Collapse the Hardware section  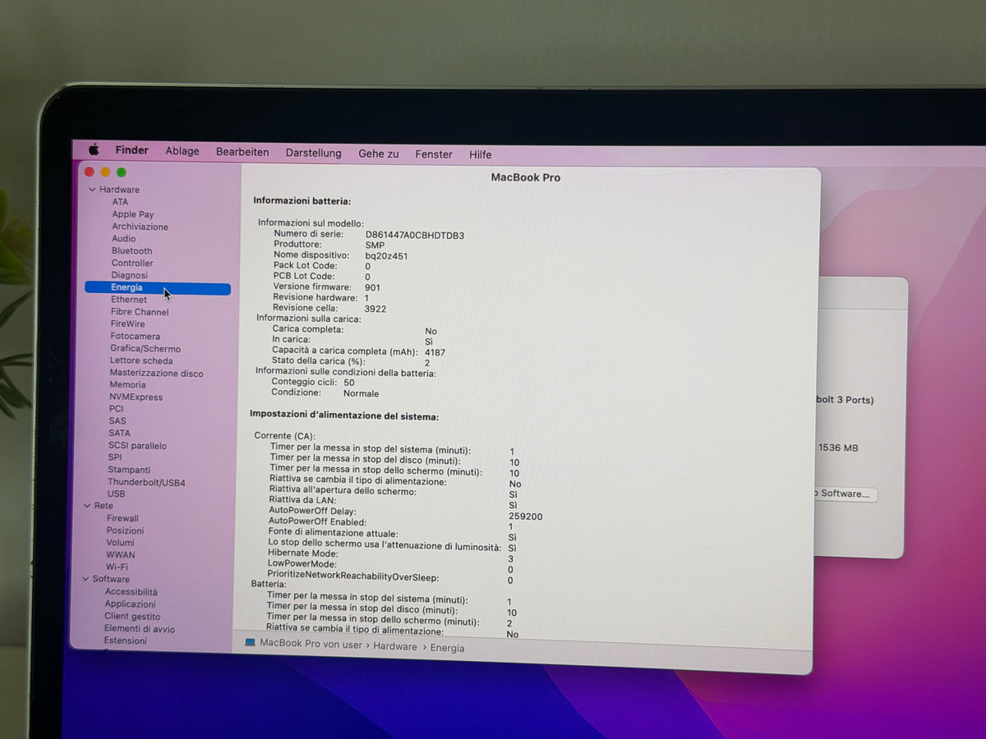(92, 190)
